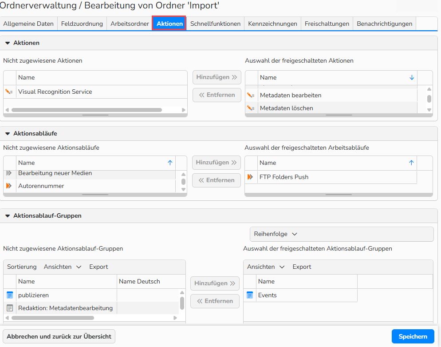The image size is (441, 347).
Task: Click the pencil icon beside Metadaten bearbeiten
Action: click(x=251, y=95)
